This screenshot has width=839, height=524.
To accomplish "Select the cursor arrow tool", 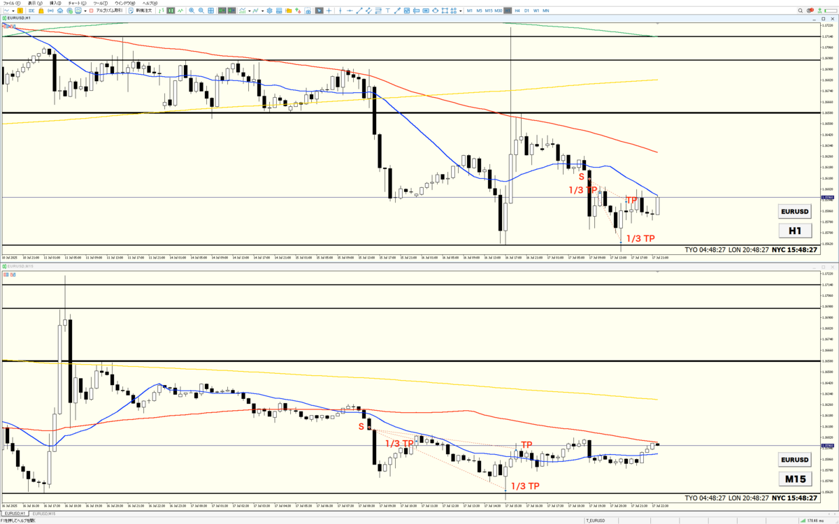I will point(320,10).
